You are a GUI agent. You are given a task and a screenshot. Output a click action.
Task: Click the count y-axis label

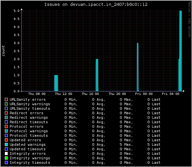[3, 51]
